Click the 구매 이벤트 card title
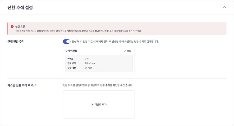The image size is (234, 126). (x=71, y=51)
